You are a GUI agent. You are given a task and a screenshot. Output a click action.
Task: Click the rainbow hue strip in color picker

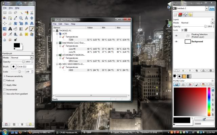[209, 102]
